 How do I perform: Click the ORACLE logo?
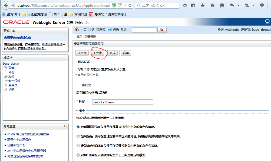tap(16, 22)
